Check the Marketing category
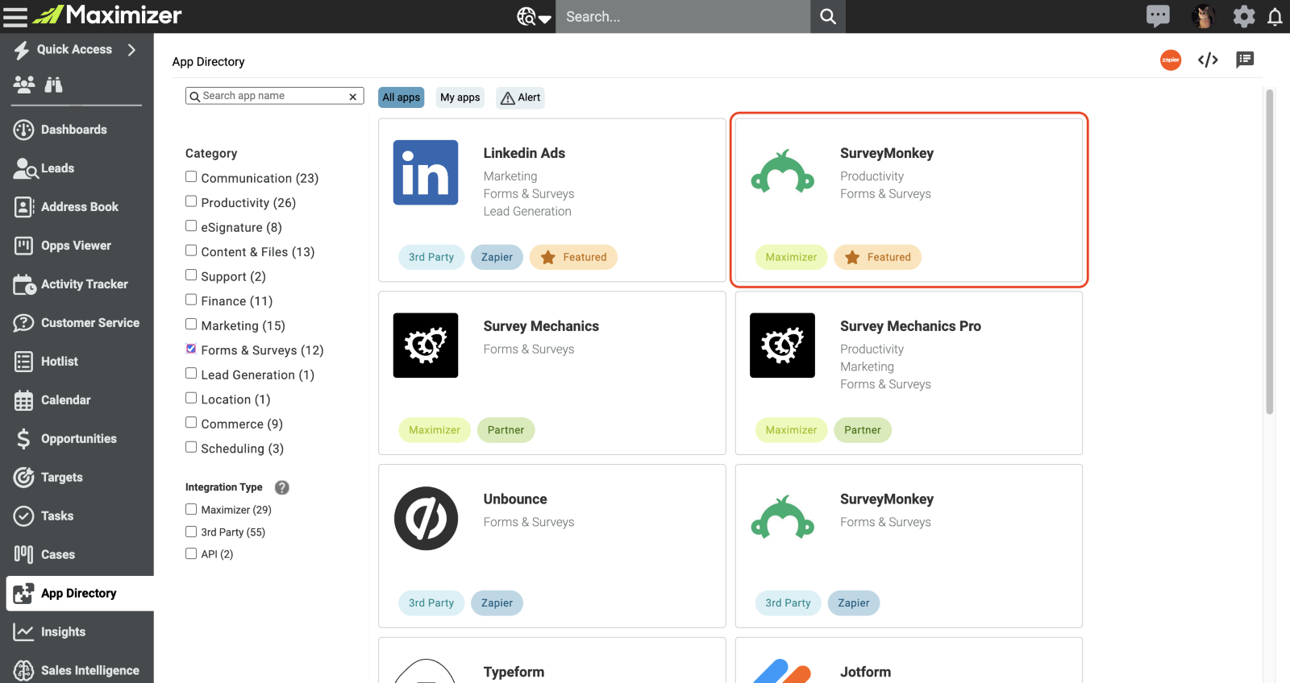 tap(191, 325)
